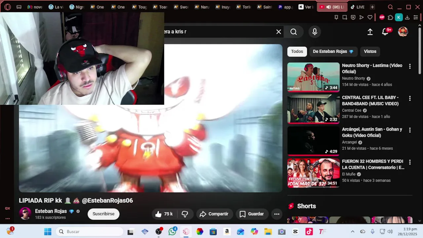Open the YouTube account avatar menu
This screenshot has width=423, height=238.
pos(403,32)
